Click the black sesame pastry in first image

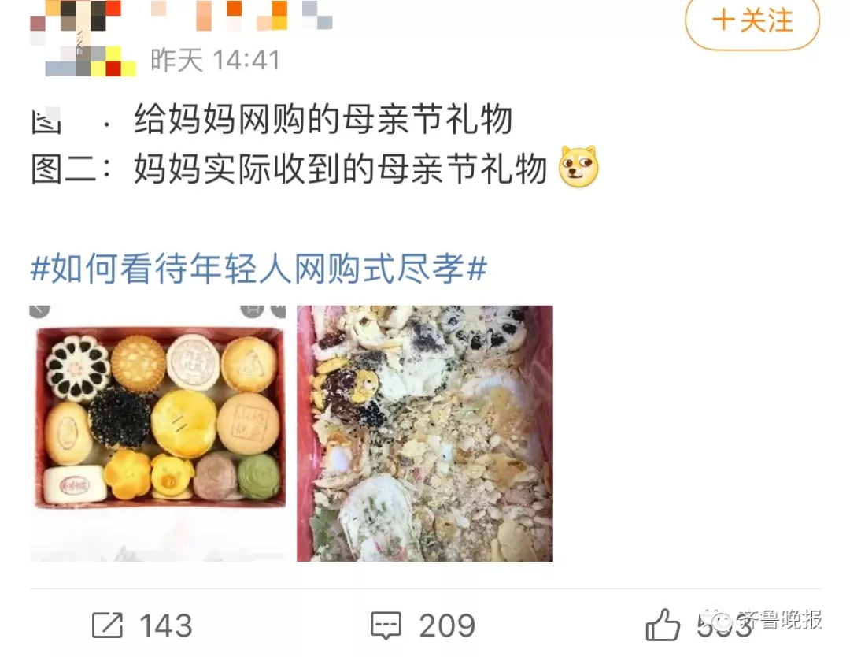(120, 418)
